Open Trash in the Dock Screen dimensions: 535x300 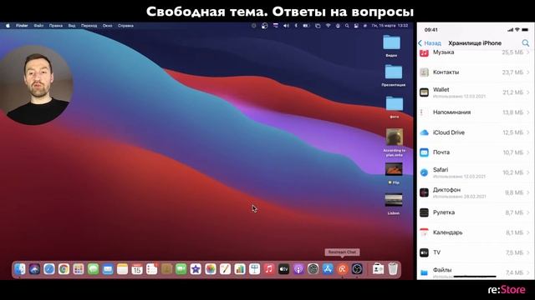coord(393,269)
